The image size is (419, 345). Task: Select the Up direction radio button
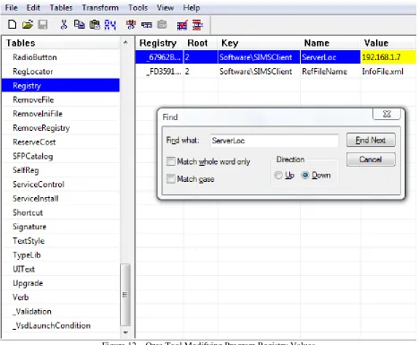click(x=278, y=176)
